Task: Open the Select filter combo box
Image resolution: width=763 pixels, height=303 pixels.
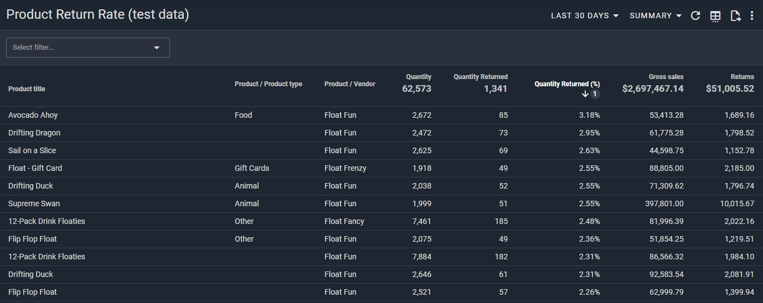Action: click(x=87, y=48)
